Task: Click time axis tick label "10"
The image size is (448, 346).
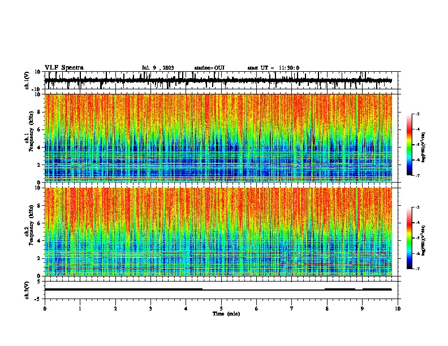Action: [x=398, y=309]
